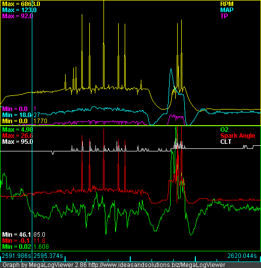Select the cyan MAP legend label

tap(227, 10)
